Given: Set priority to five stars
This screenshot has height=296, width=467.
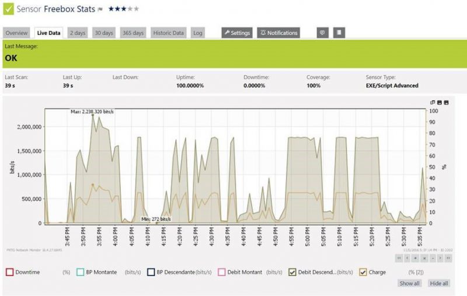Looking at the screenshot, I should click(136, 9).
